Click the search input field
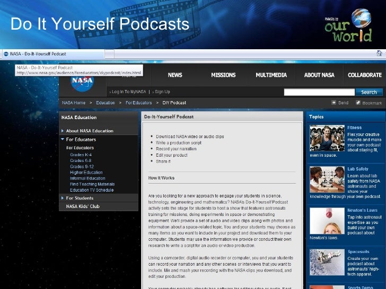Image resolution: width=386 pixels, height=289 pixels. coord(319,92)
